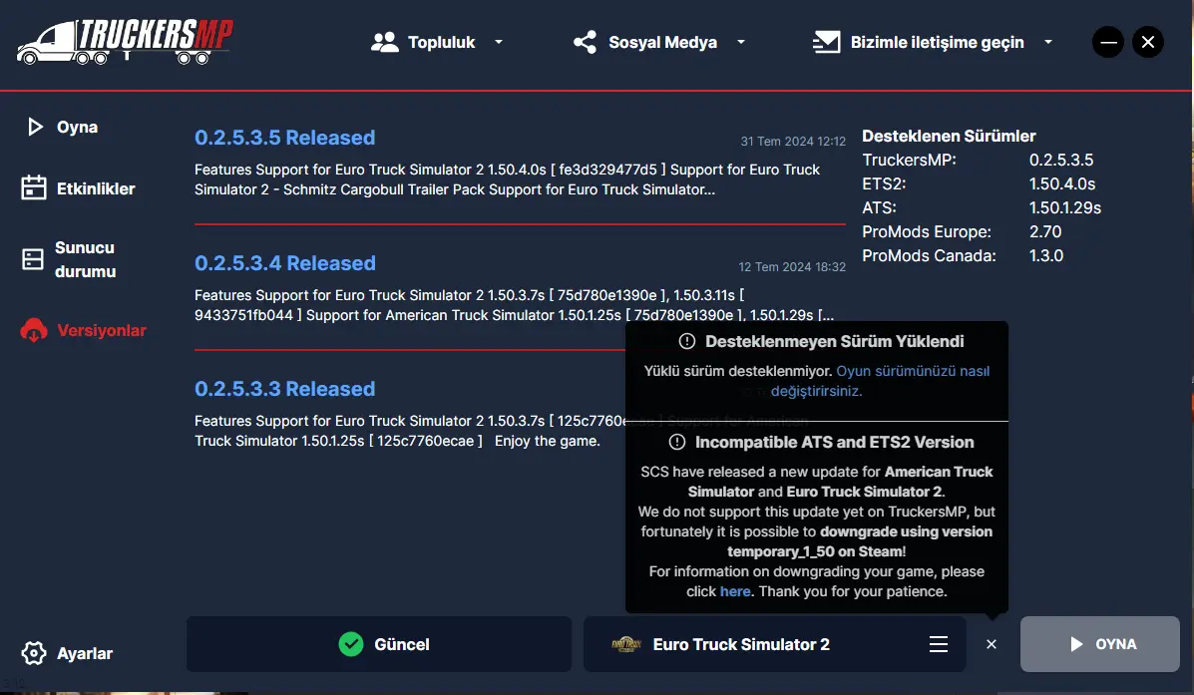The width and height of the screenshot is (1194, 695).
Task: Click the Oyna play triangle icon
Action: [x=35, y=127]
